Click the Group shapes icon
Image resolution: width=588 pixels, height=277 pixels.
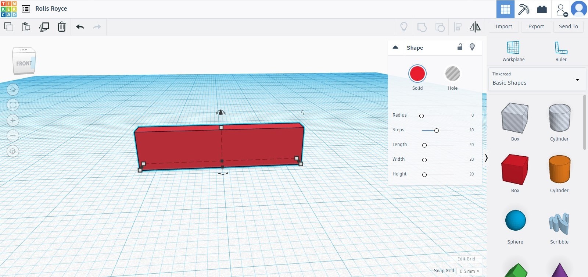(x=422, y=27)
